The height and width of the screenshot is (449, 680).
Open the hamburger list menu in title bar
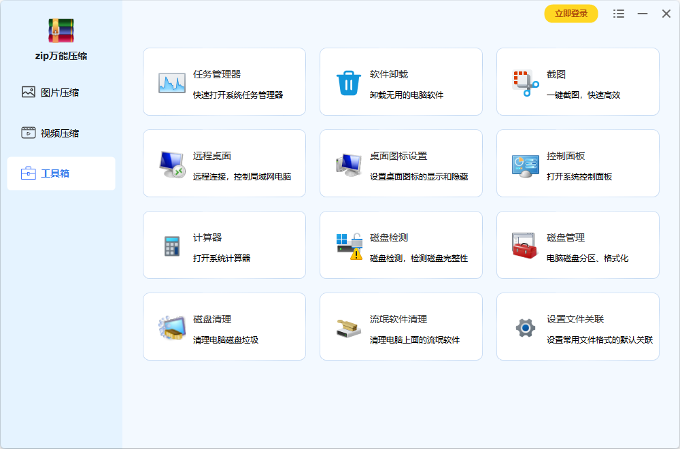[x=619, y=14]
